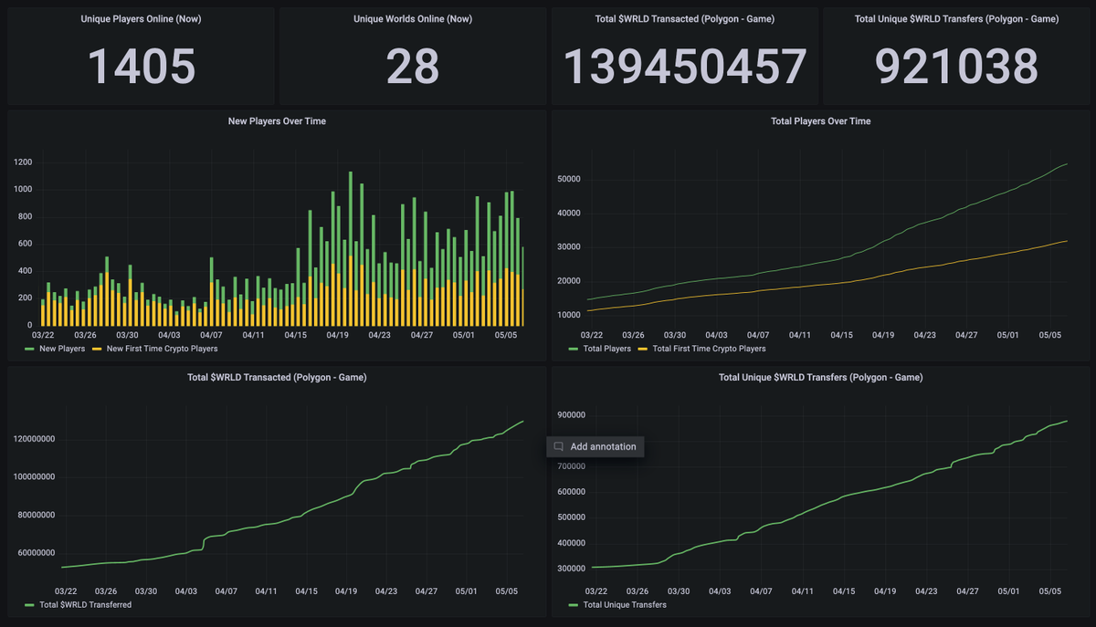The image size is (1096, 627).
Task: Open the Unique Worlds Online (Now) panel title
Action: (x=413, y=18)
